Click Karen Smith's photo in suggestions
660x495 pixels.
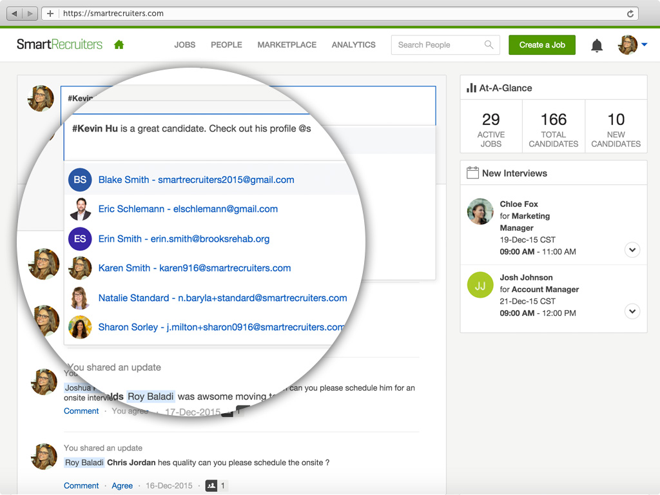pos(80,268)
